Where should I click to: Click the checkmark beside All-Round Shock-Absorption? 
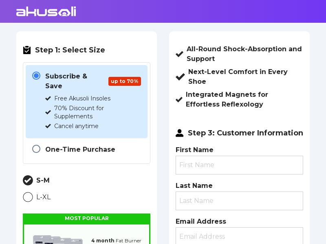point(179,54)
